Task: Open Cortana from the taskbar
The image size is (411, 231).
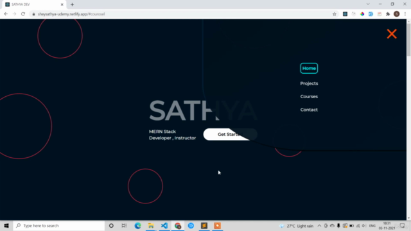Action: (x=111, y=225)
